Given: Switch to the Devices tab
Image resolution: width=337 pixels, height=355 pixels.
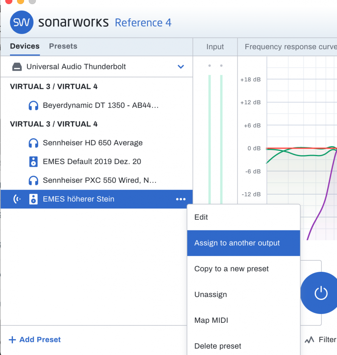Looking at the screenshot, I should pos(25,46).
